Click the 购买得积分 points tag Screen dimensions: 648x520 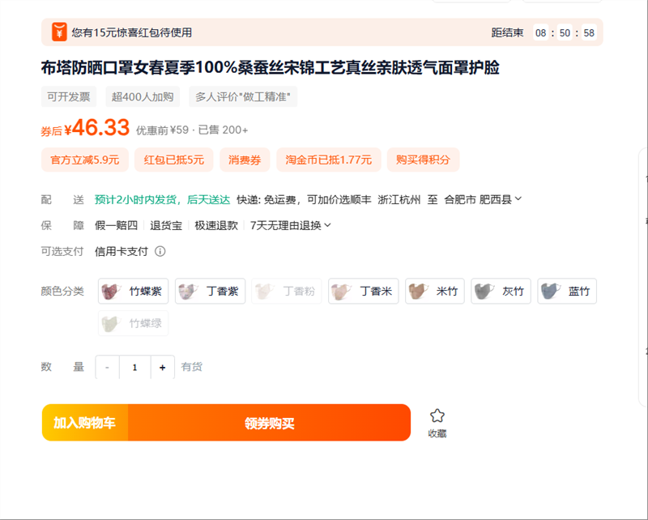423,160
